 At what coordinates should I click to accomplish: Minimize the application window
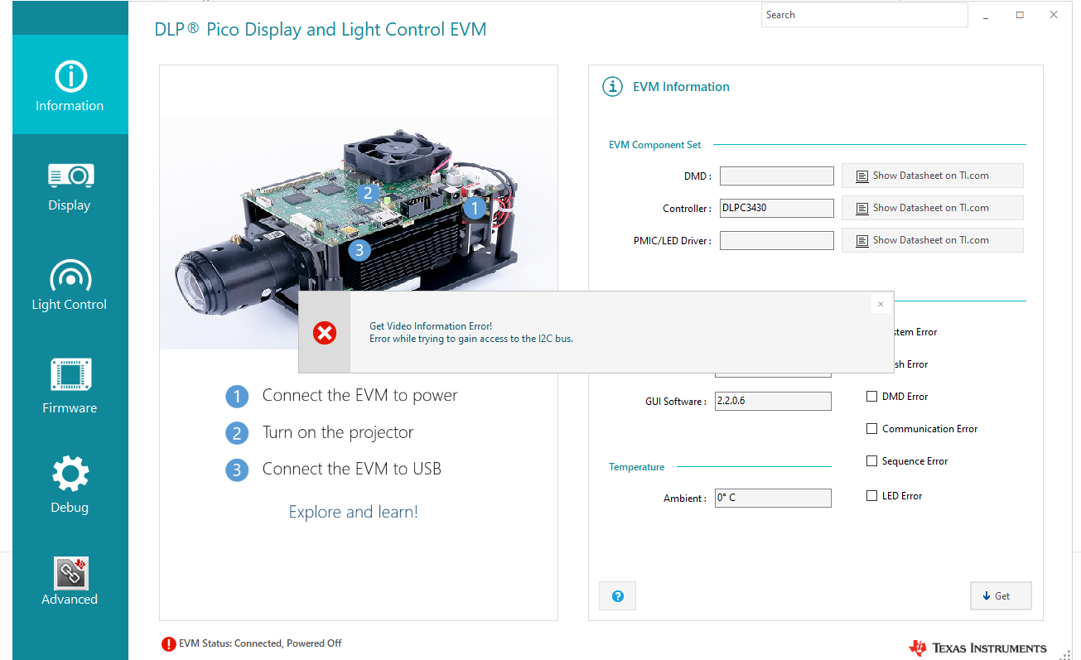(986, 15)
